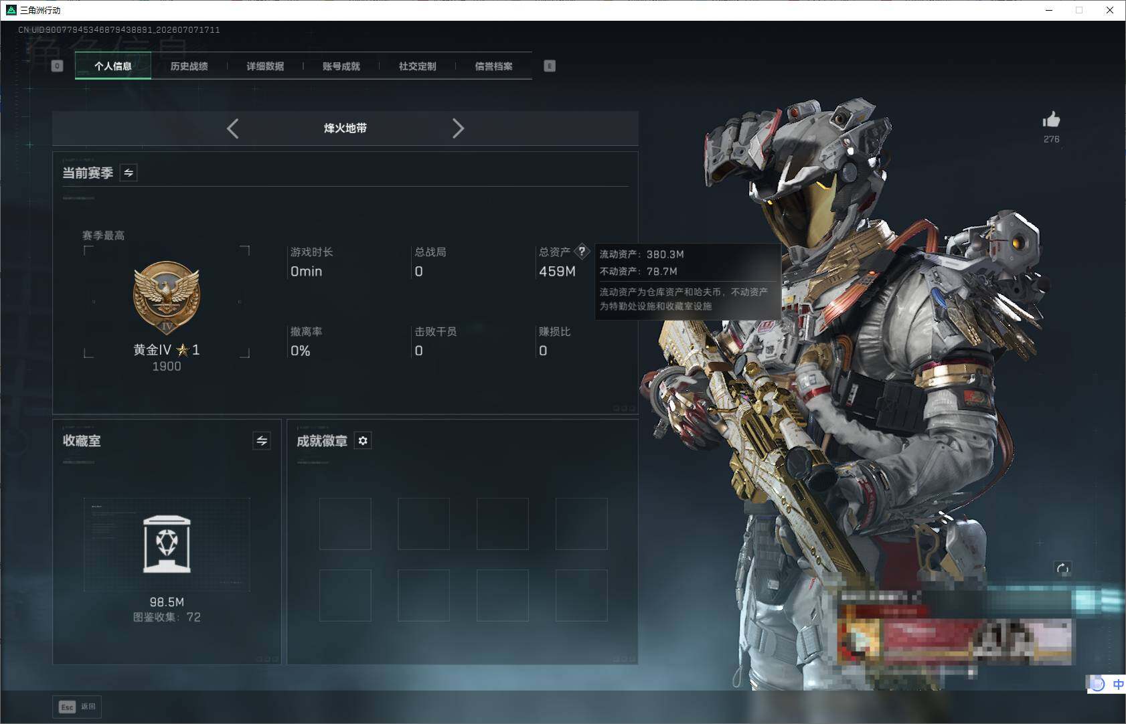1126x724 pixels.
Task: Select the first empty achievement badge slot
Action: tap(345, 524)
